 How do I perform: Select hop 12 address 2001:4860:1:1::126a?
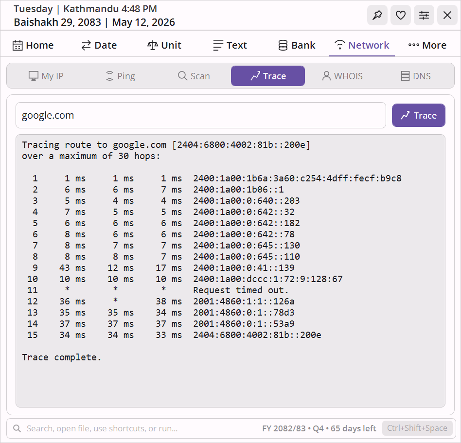point(244,301)
